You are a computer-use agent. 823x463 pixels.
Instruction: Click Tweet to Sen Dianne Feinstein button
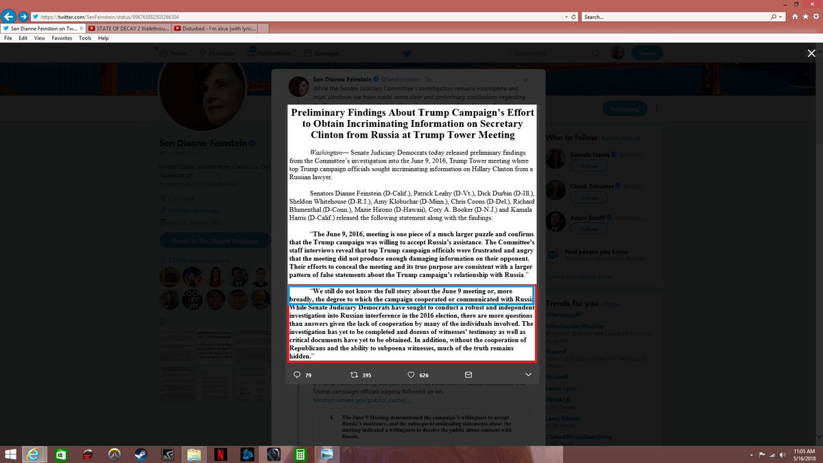pos(215,240)
